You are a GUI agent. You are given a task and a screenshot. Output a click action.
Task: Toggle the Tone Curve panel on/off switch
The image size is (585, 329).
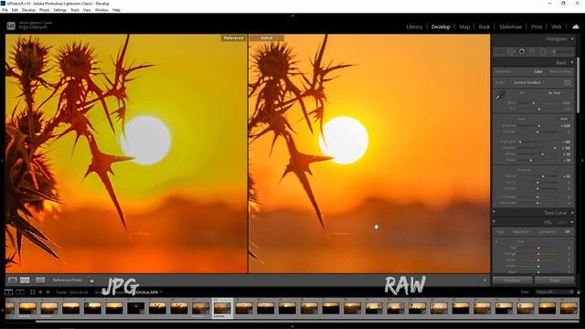[494, 212]
